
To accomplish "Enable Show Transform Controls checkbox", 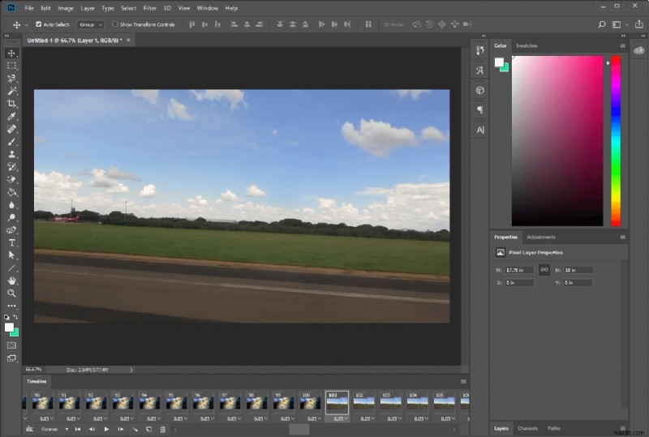I will coord(115,24).
